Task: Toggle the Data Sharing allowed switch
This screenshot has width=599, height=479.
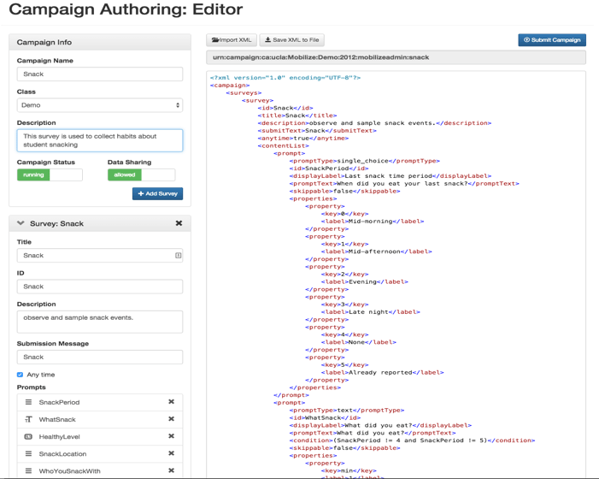Action: [140, 174]
